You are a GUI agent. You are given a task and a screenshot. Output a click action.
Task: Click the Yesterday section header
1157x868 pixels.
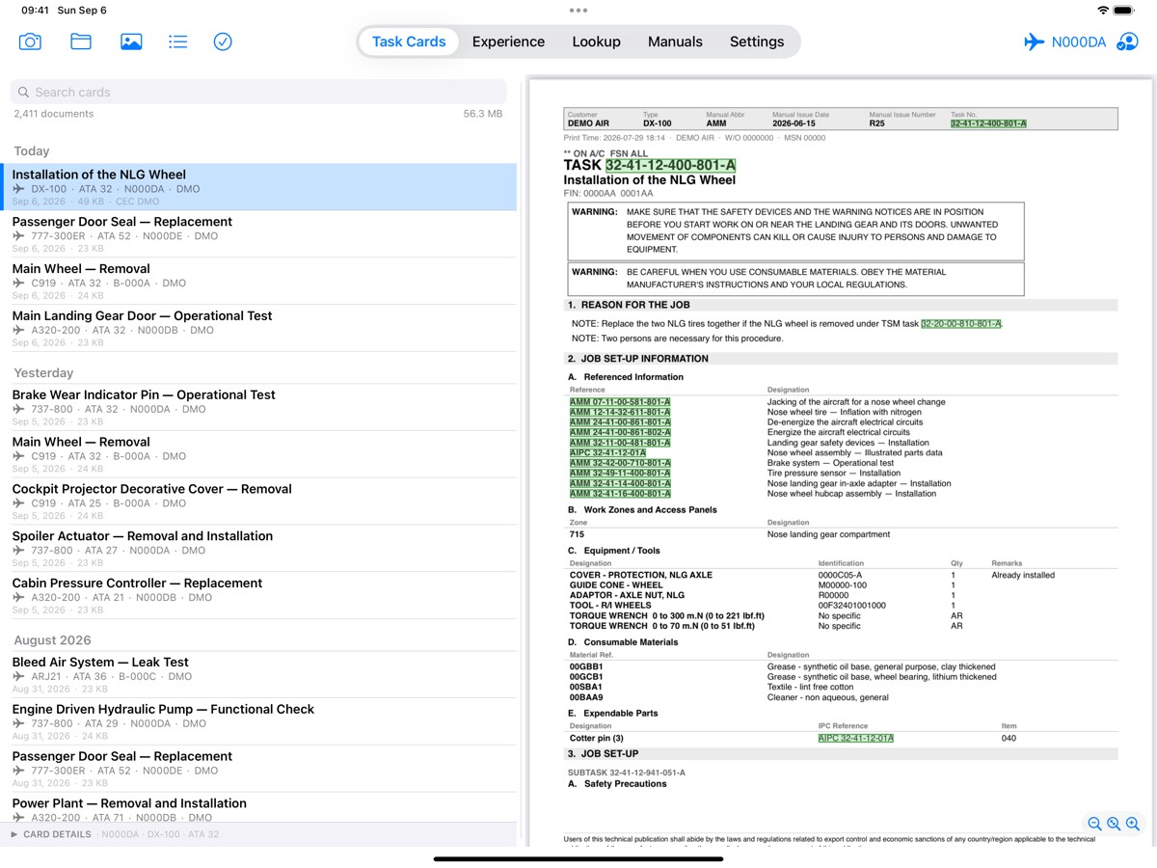click(x=43, y=373)
